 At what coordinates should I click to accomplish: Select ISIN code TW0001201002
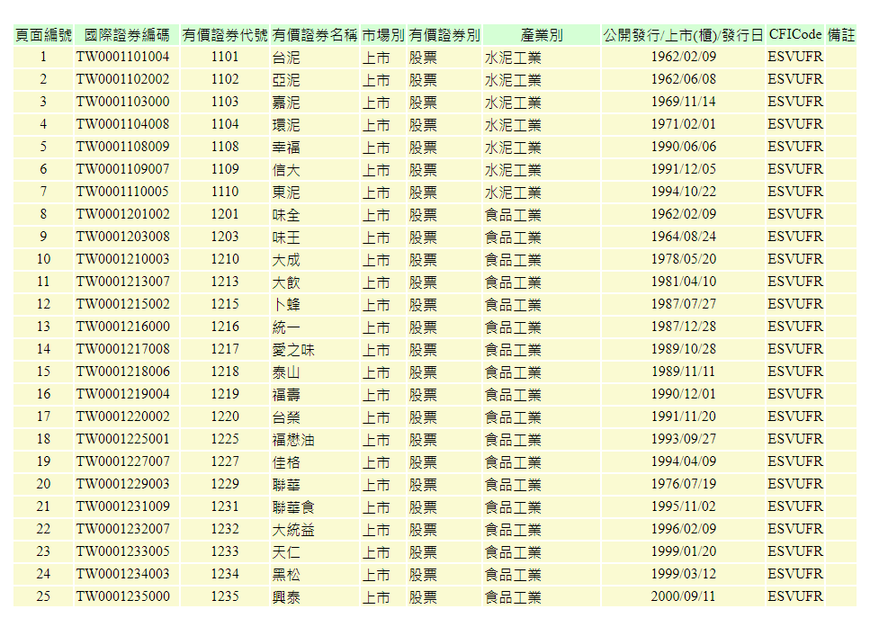pos(122,214)
